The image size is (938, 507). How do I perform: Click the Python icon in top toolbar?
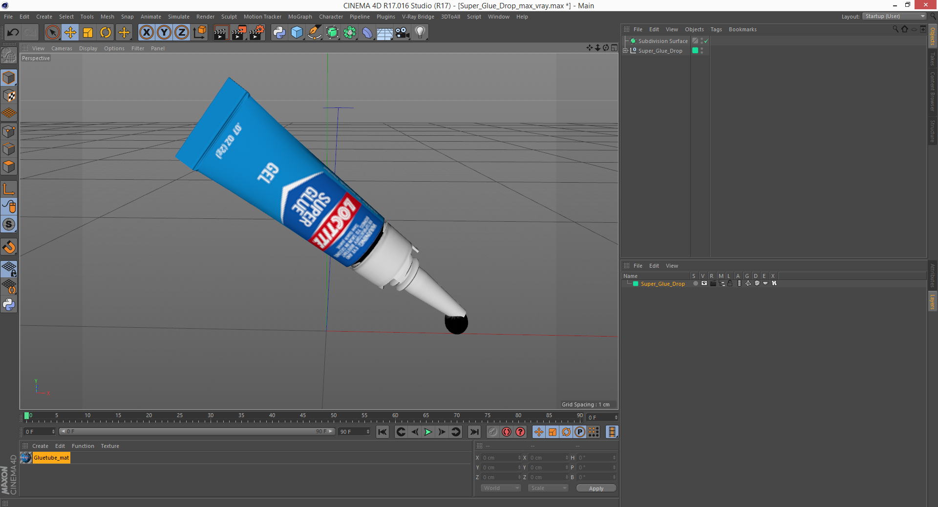tap(279, 33)
